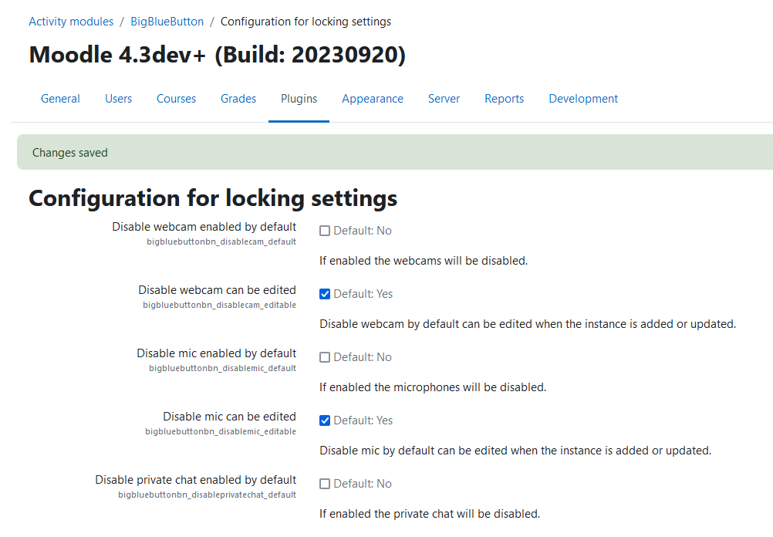The image size is (773, 537).
Task: Click the Moodle 4.3dev+ build title
Action: [218, 54]
